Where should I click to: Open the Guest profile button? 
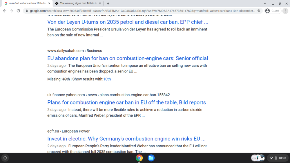pyautogui.click(x=273, y=11)
